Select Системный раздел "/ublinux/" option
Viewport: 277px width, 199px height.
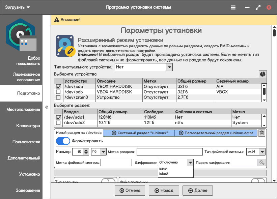139,133
